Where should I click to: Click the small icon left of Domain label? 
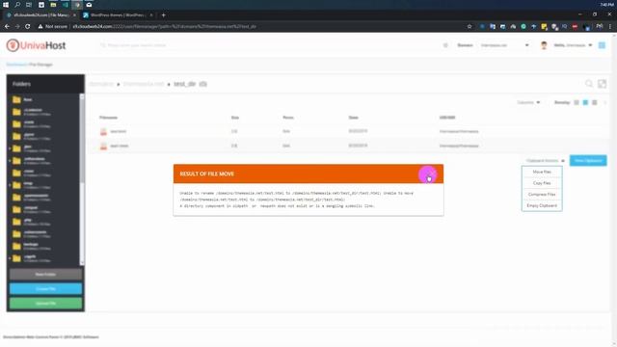point(445,45)
